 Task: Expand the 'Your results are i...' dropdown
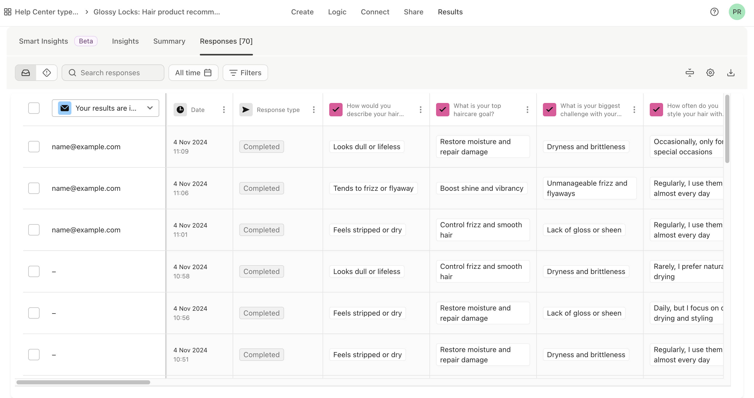pos(105,108)
